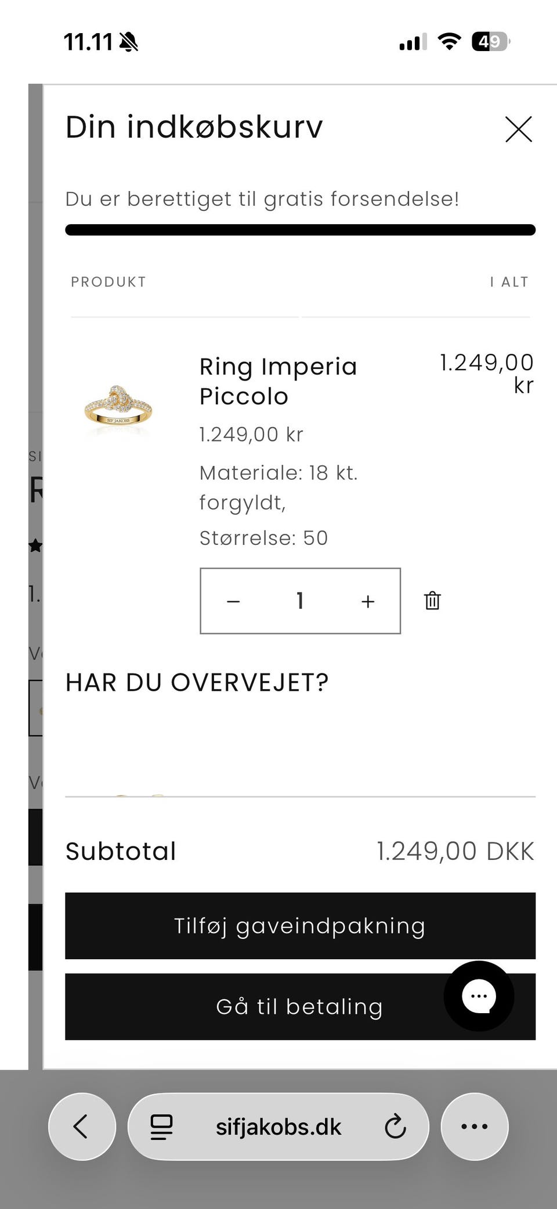Open the Ring Imperia Piccolo product link
Image resolution: width=557 pixels, height=1209 pixels.
(278, 381)
